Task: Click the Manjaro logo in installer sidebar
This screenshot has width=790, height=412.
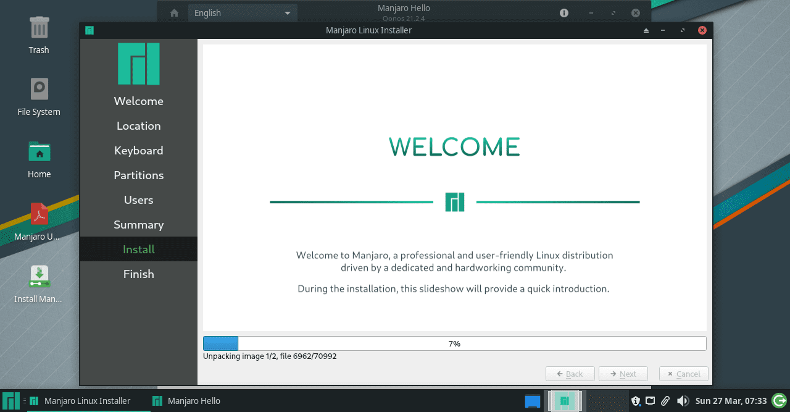Action: pyautogui.click(x=139, y=64)
